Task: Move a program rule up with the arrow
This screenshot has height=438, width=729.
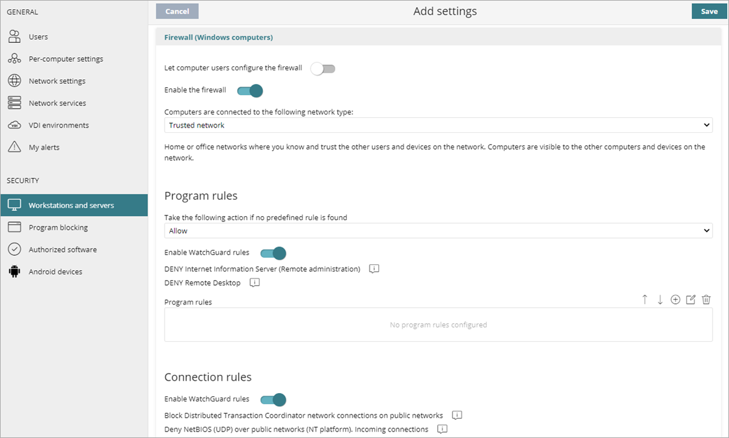Action: point(644,299)
